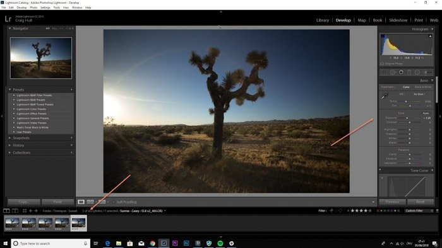
Task: Open Photoshop from taskbar
Action: (186, 243)
